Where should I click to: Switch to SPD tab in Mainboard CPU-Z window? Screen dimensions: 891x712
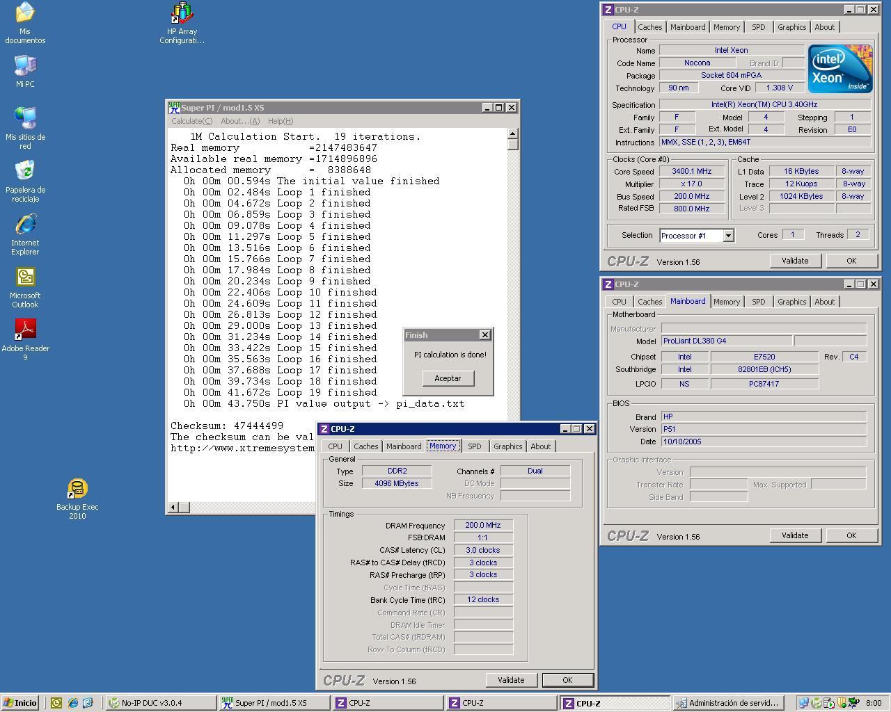[x=759, y=302]
